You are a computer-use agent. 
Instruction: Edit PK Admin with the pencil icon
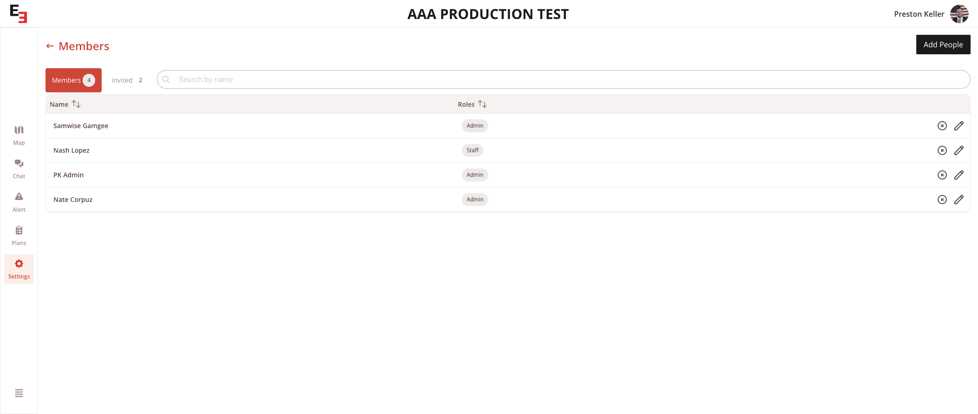coord(959,175)
